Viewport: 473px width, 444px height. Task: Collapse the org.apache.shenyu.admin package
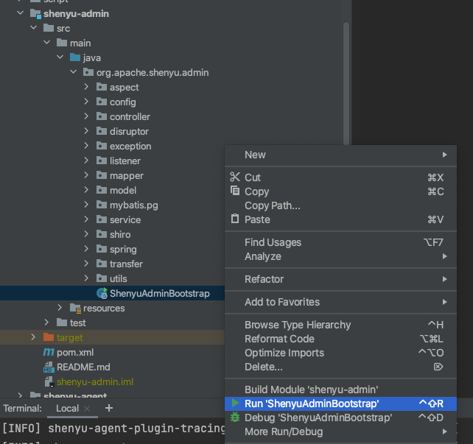click(x=73, y=72)
